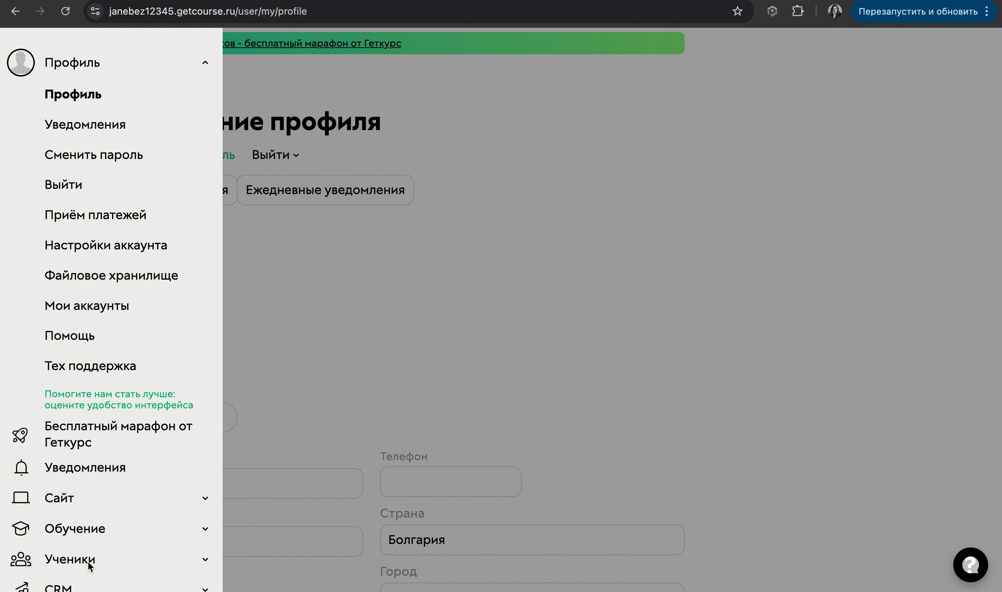Click the bell notifications icon
The height and width of the screenshot is (592, 1002).
(21, 467)
